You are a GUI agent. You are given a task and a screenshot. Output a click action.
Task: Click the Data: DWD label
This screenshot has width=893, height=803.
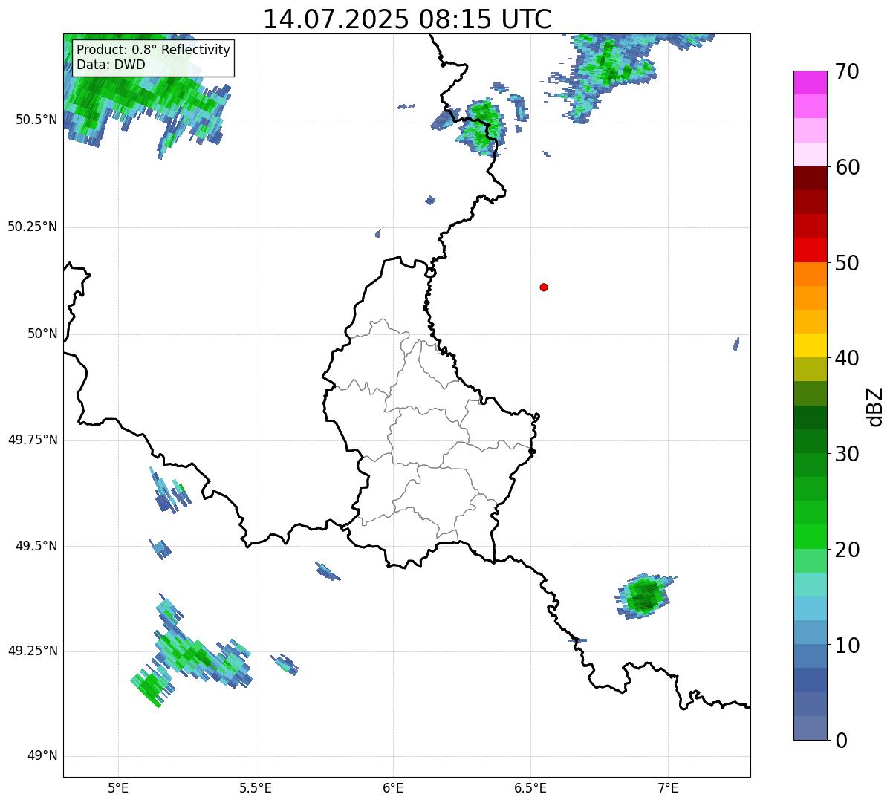tap(111, 65)
